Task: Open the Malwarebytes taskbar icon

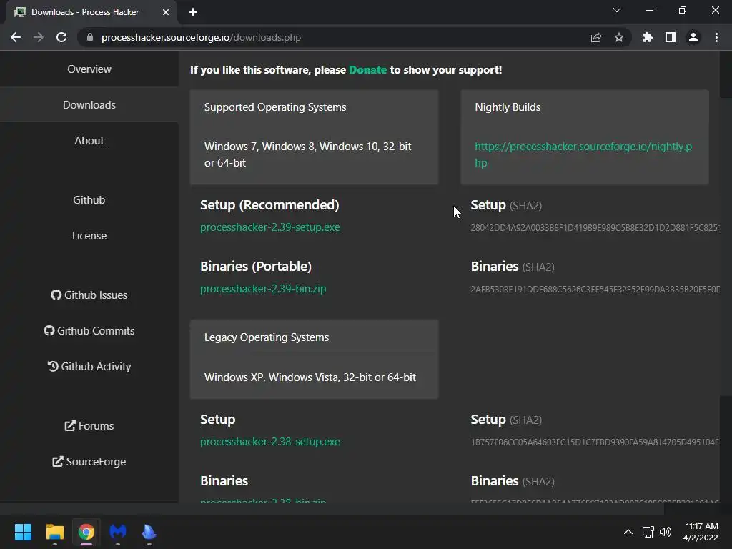Action: click(x=118, y=532)
